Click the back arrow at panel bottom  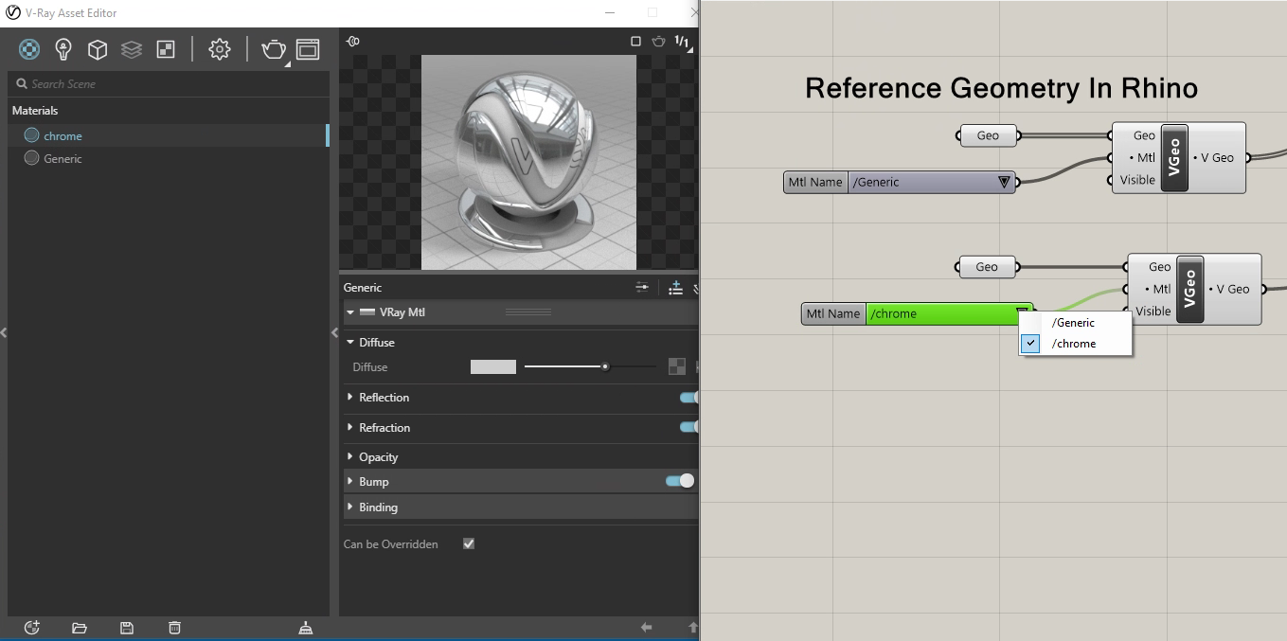point(647,627)
